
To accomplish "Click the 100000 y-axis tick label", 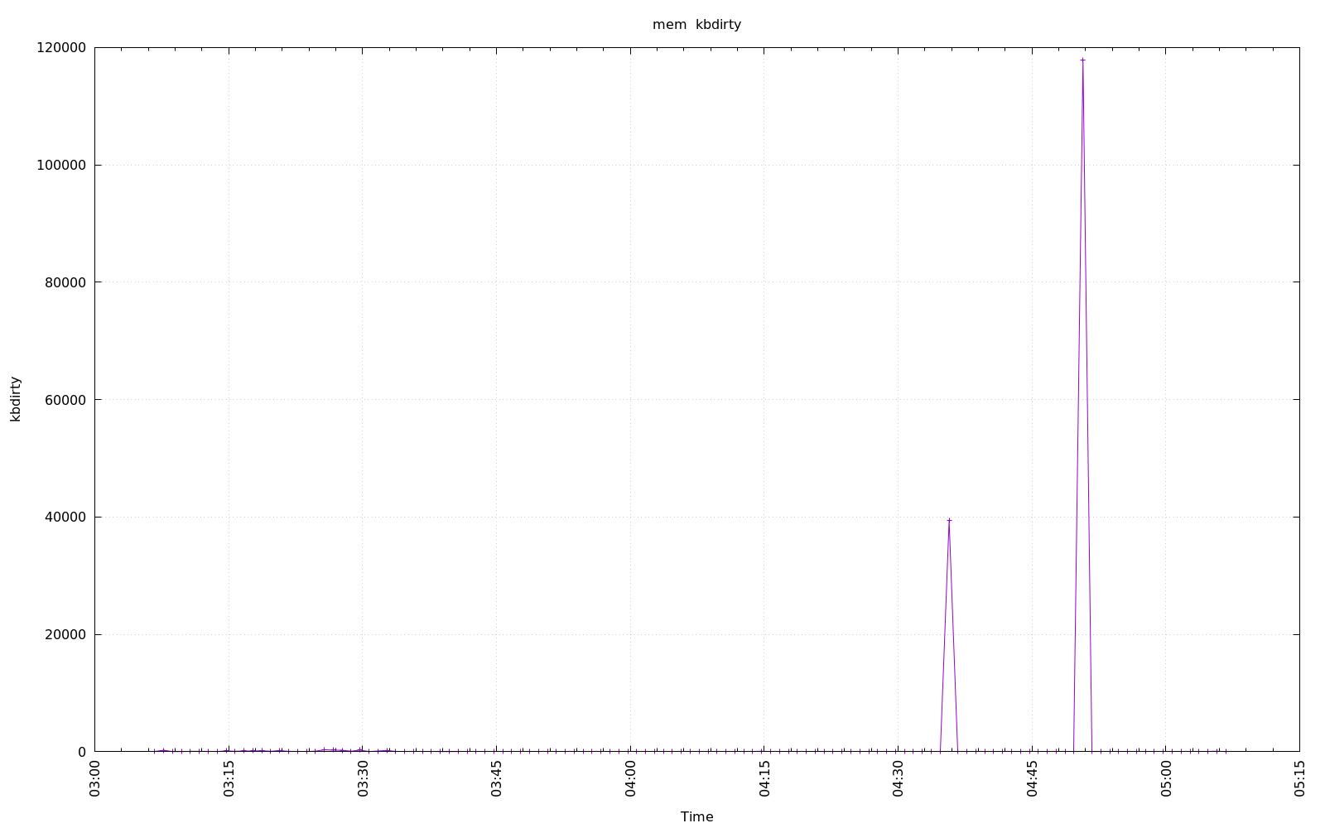I will [x=62, y=166].
